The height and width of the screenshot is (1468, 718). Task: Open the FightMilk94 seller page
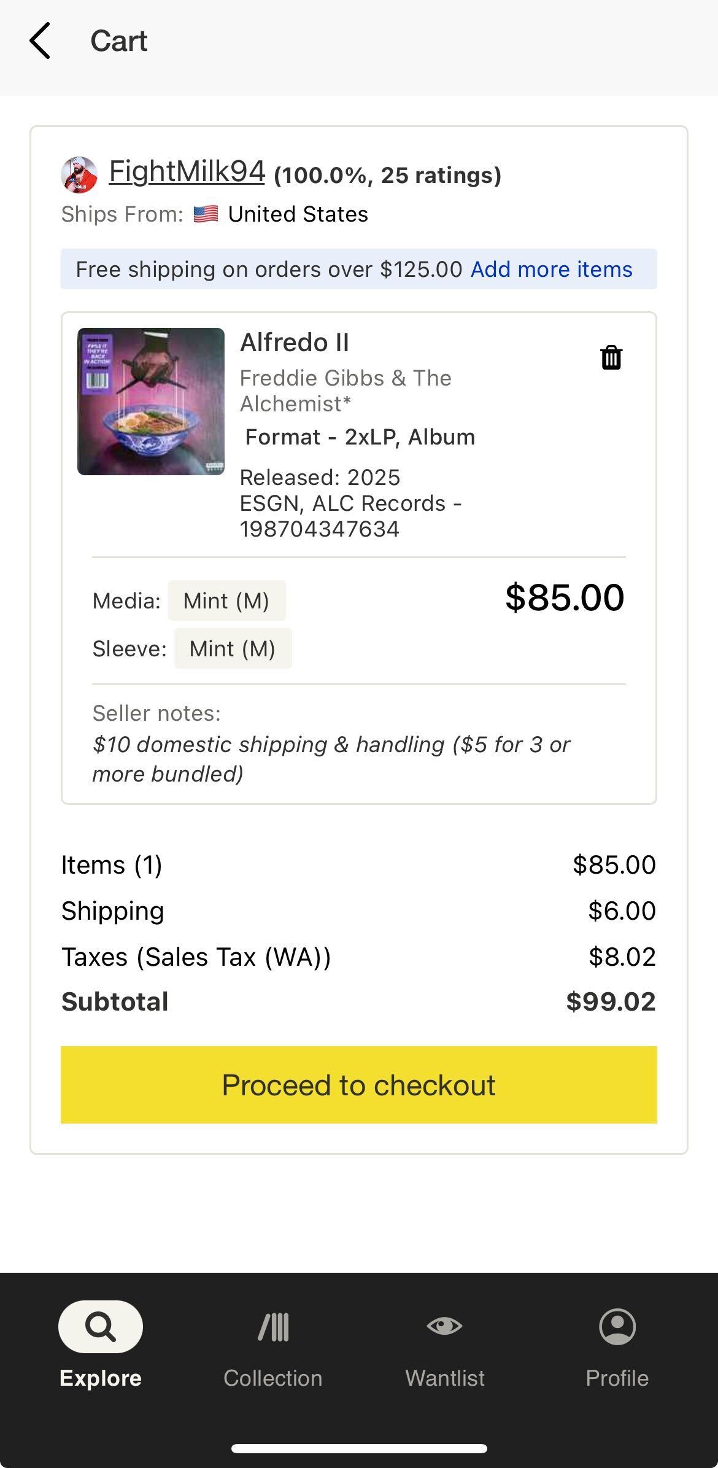pos(187,171)
